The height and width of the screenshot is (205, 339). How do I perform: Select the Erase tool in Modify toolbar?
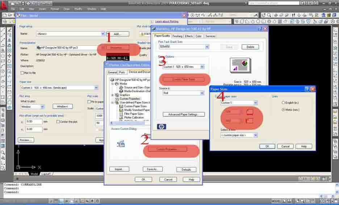tap(9, 30)
